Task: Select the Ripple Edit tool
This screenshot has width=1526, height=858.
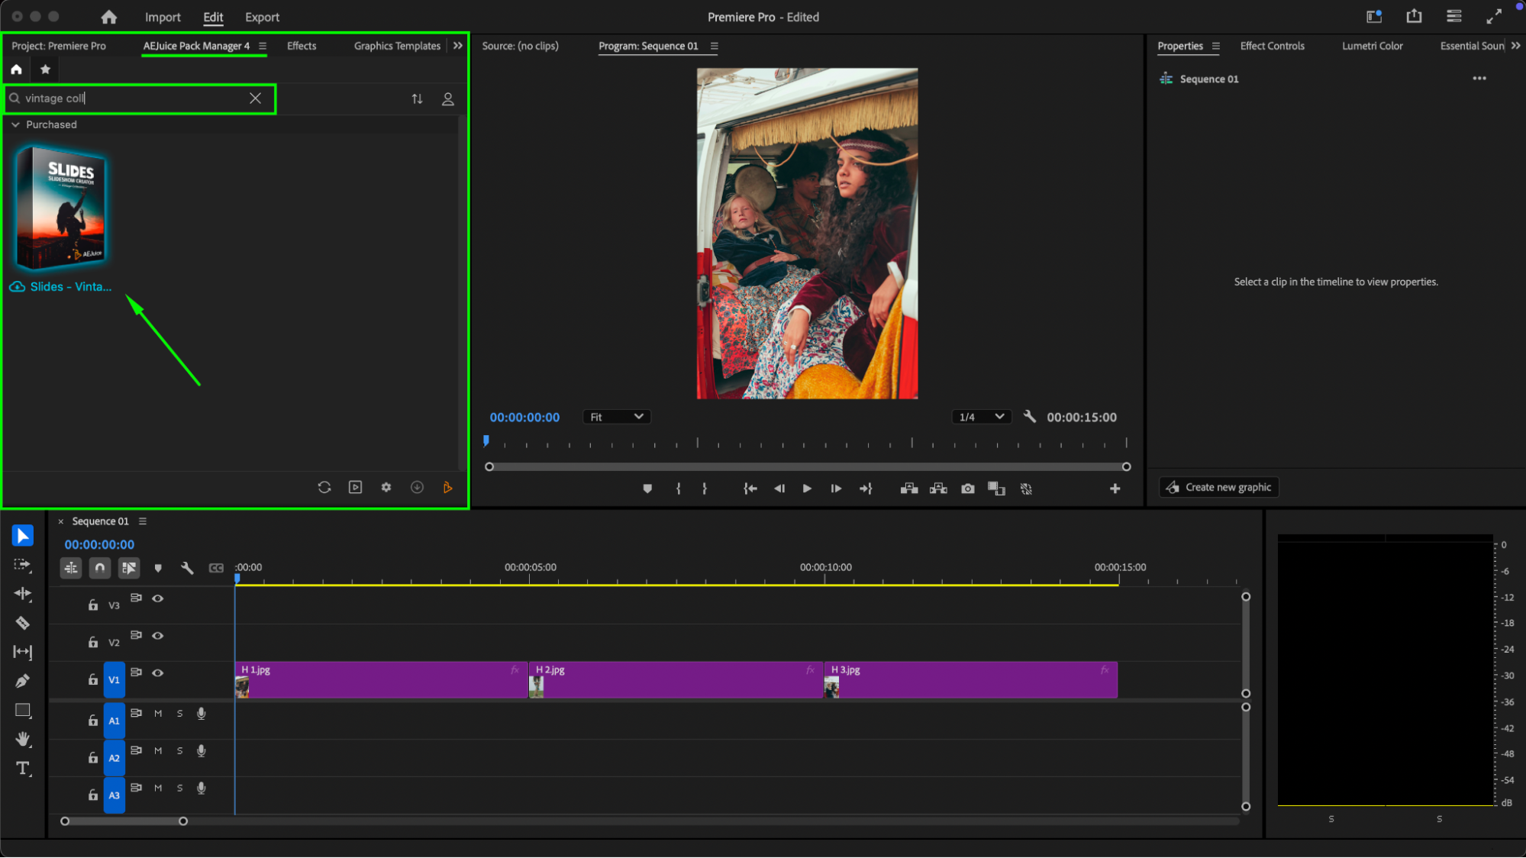Action: point(22,594)
